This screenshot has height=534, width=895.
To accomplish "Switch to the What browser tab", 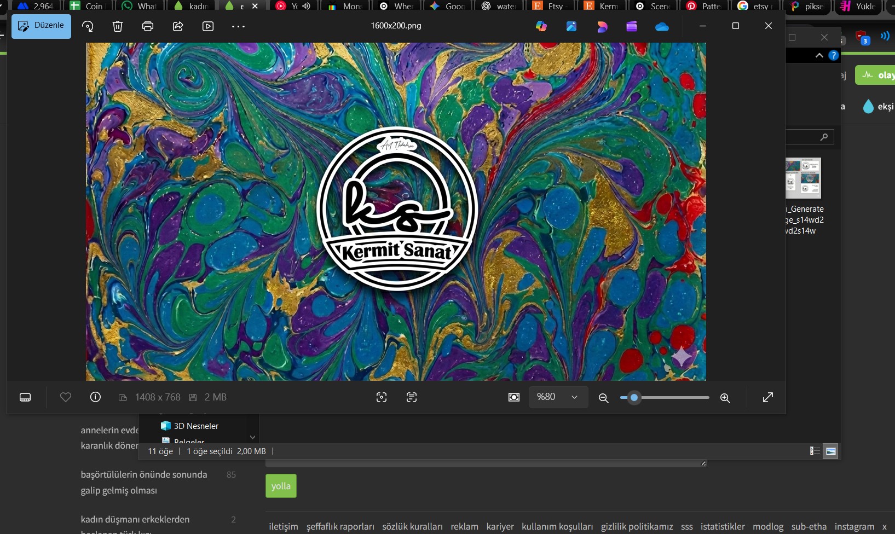I will (140, 6).
